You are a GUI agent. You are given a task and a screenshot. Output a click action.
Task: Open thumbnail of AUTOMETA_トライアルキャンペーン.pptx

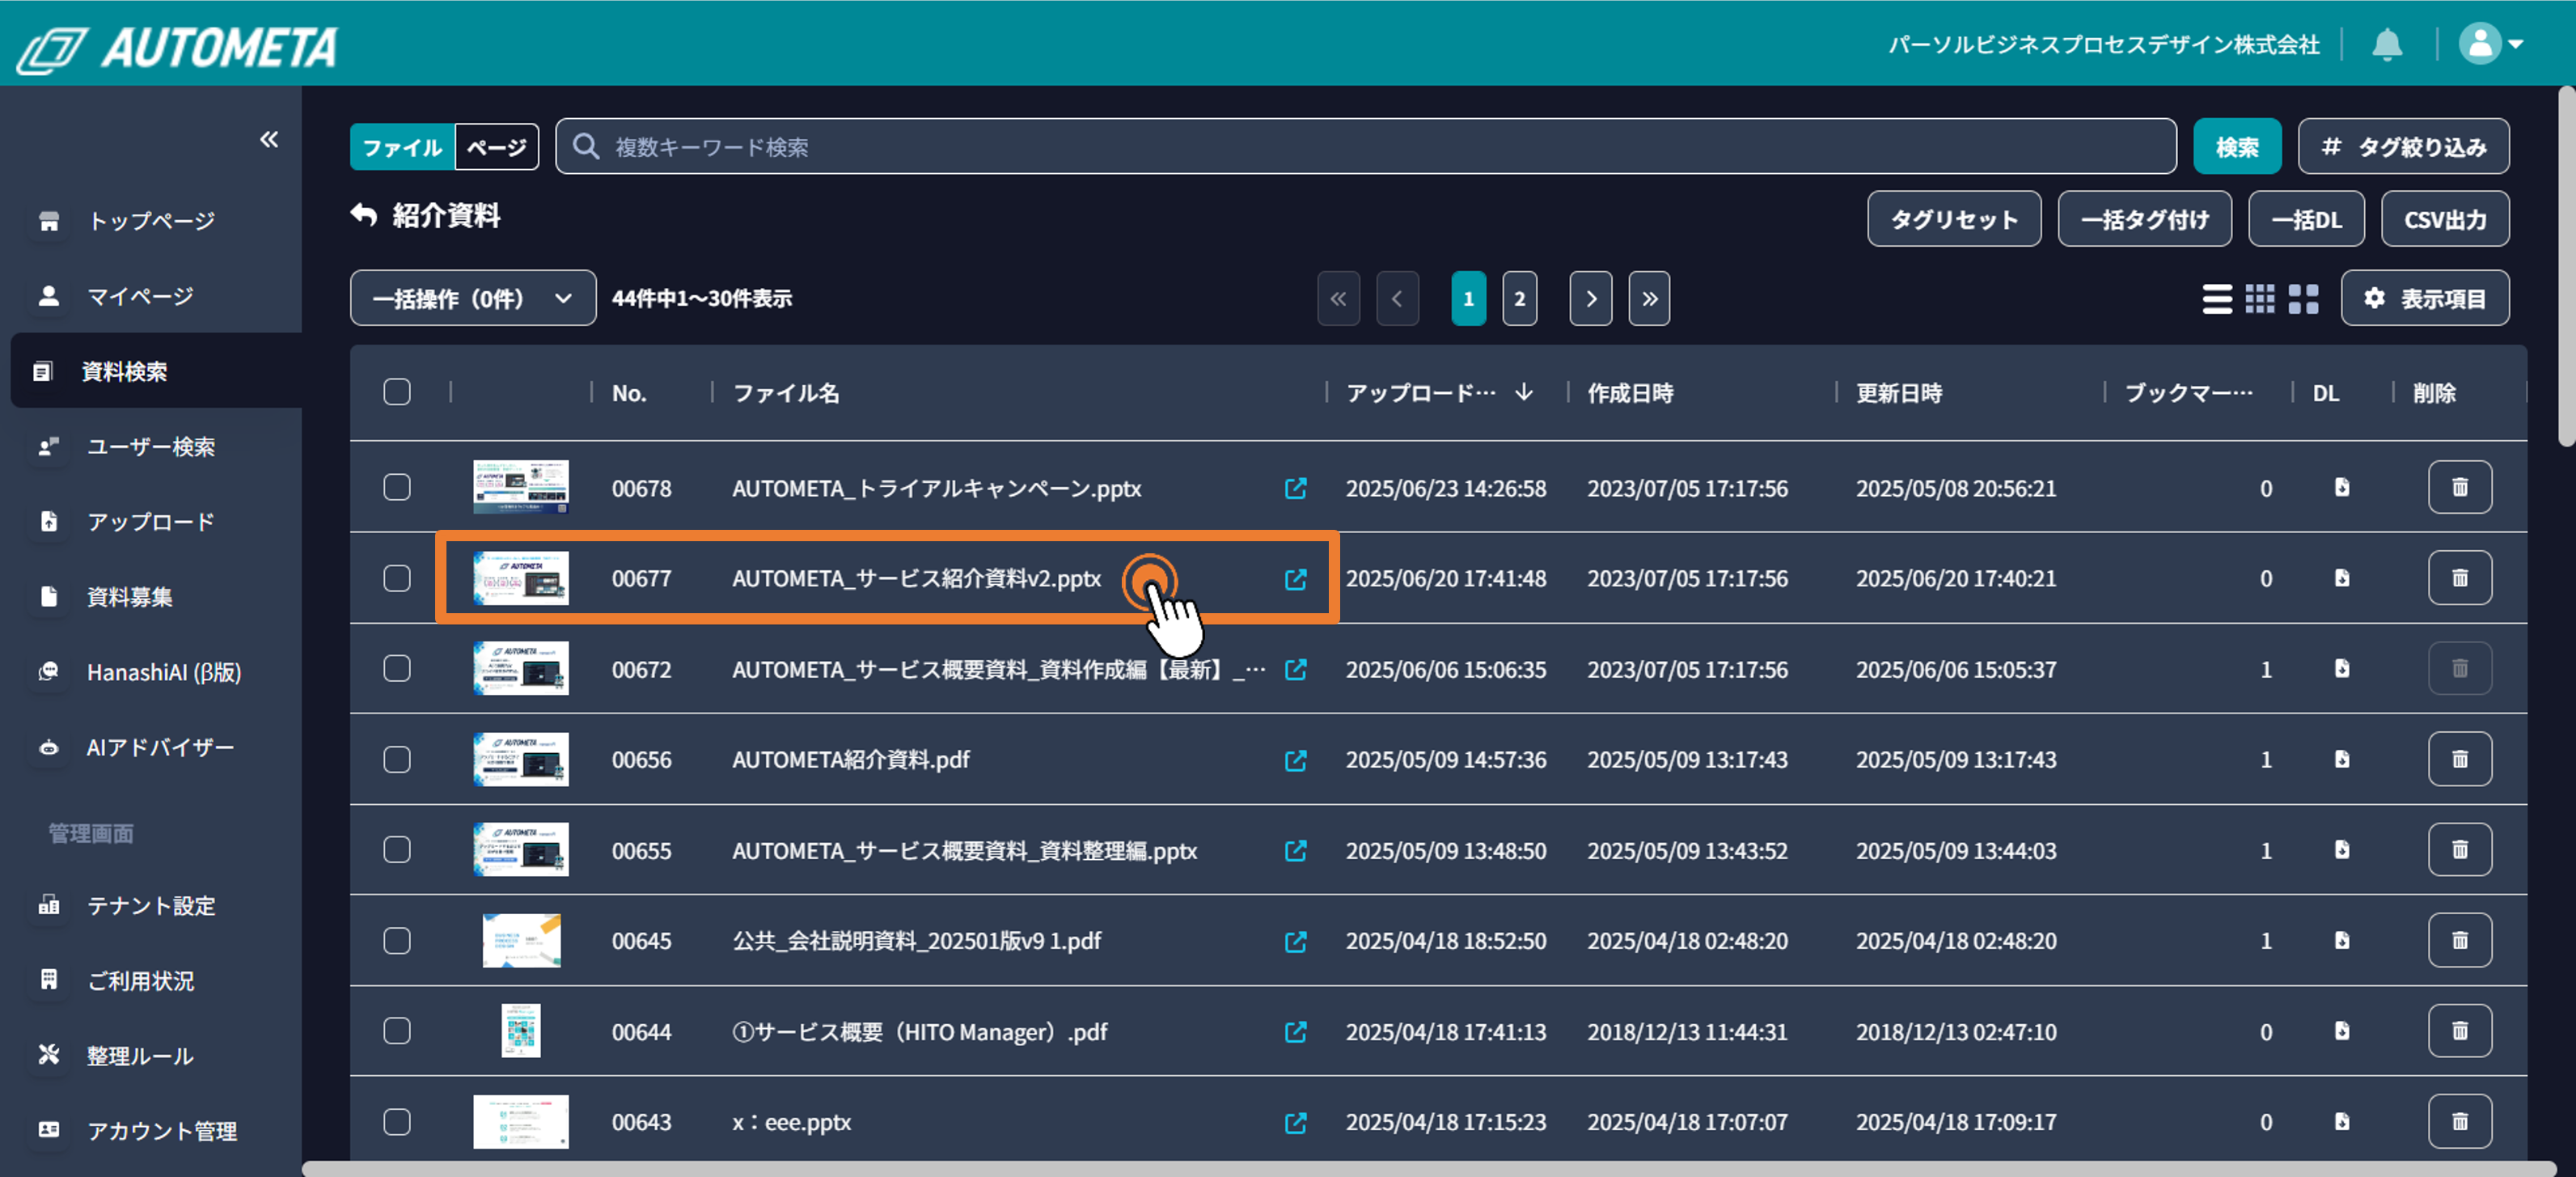[x=520, y=487]
